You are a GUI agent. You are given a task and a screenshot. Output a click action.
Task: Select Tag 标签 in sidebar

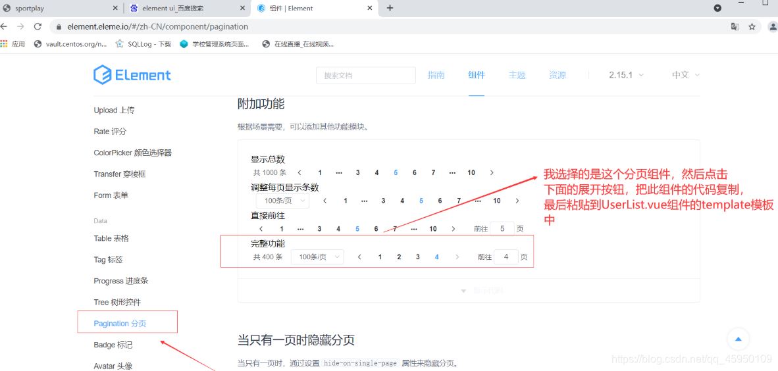(x=108, y=259)
